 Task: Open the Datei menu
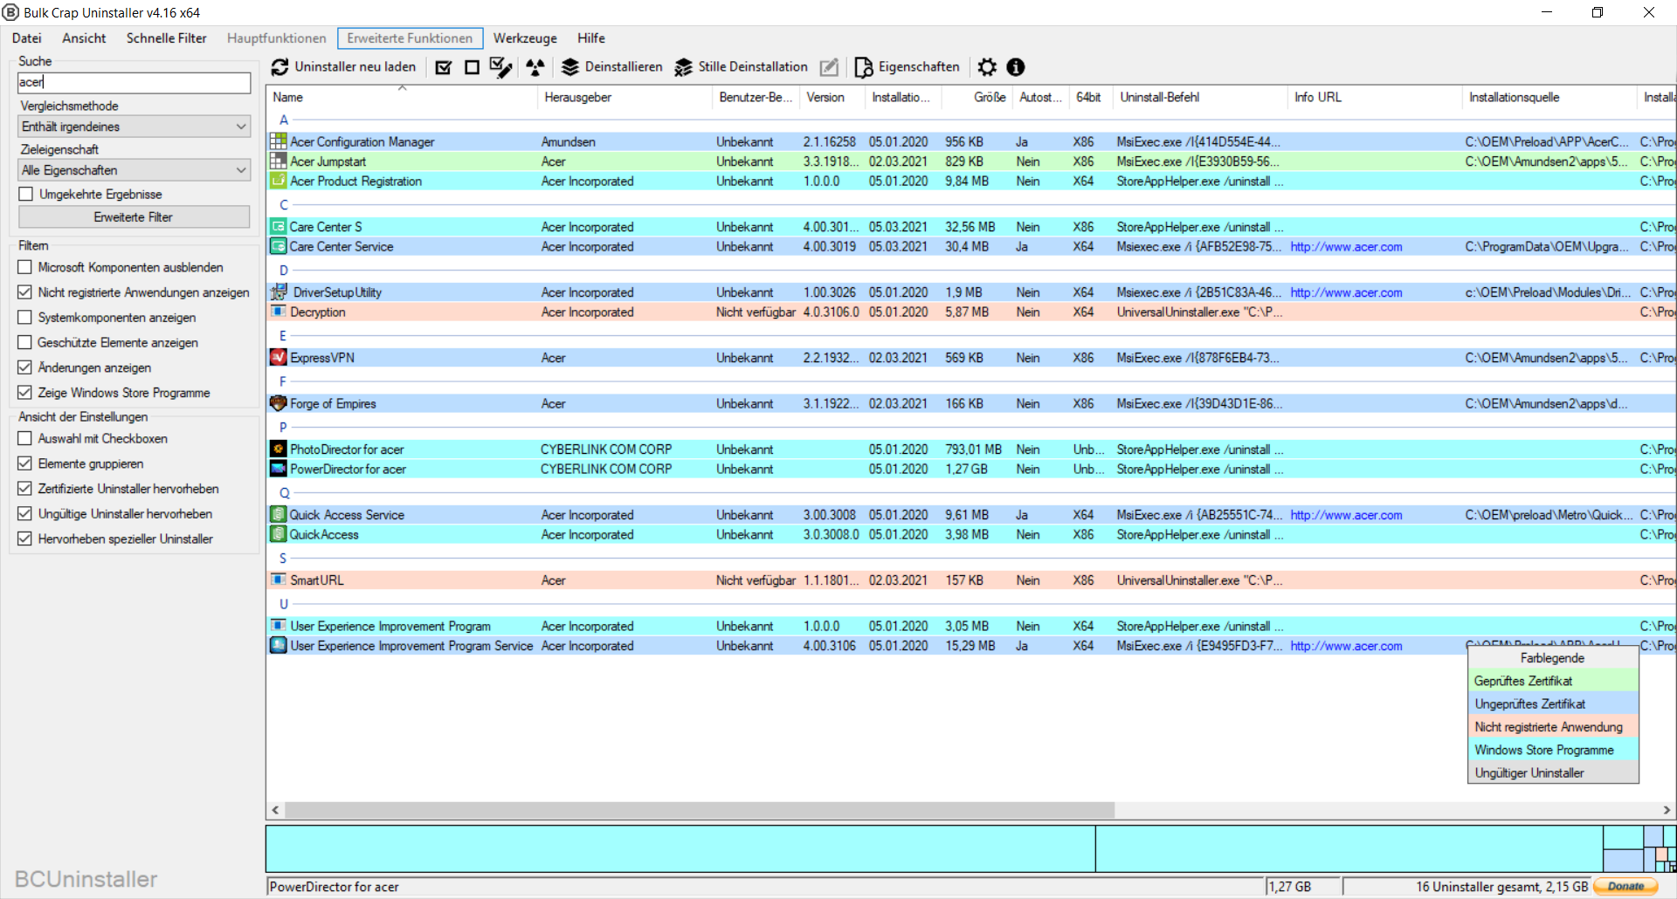click(x=26, y=38)
